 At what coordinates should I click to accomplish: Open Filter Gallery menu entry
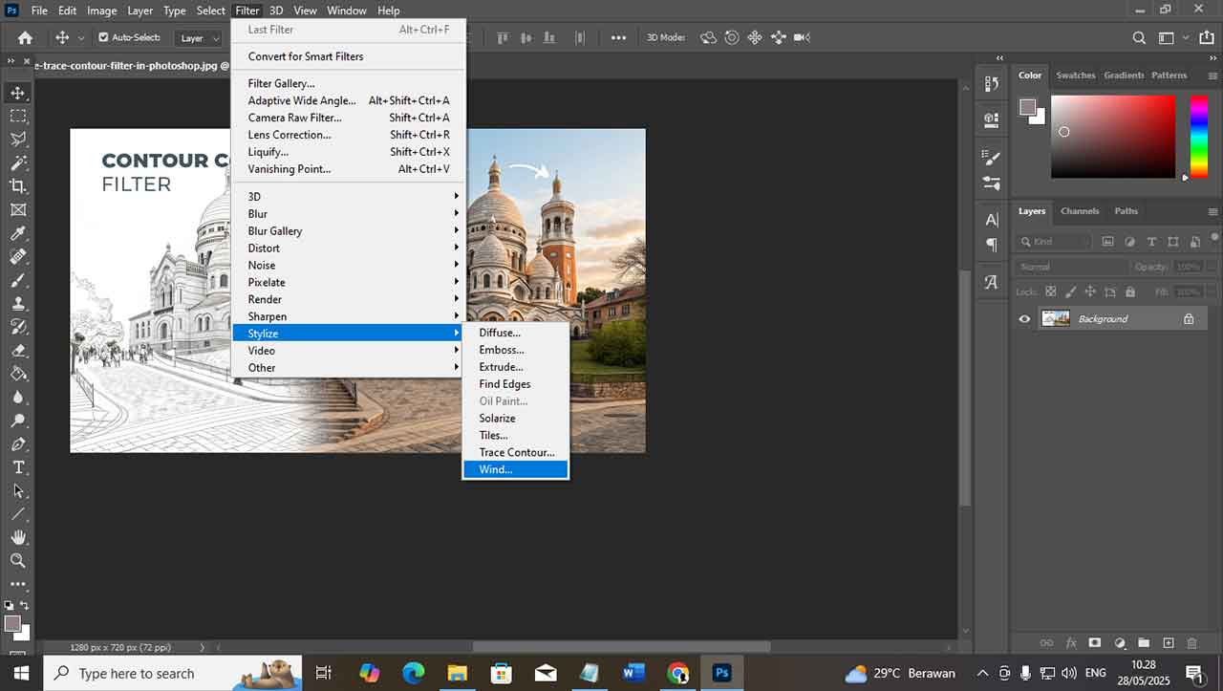(348, 83)
